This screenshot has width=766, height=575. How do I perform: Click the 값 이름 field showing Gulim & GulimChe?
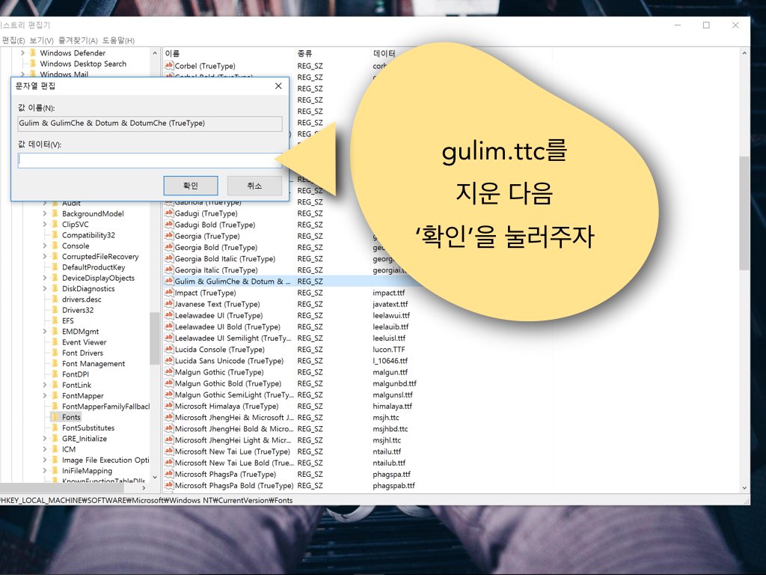[150, 124]
